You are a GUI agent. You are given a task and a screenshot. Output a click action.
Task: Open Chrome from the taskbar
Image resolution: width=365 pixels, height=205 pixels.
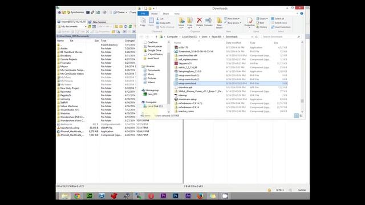coord(77,196)
